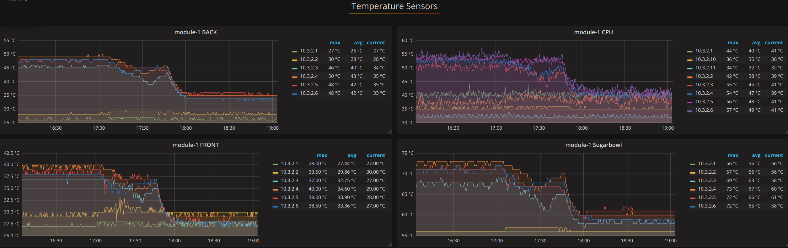This screenshot has height=248, width=788.
Task: Click the purple swatch for 10.3.2.6 in CPU legend
Action: [x=689, y=111]
